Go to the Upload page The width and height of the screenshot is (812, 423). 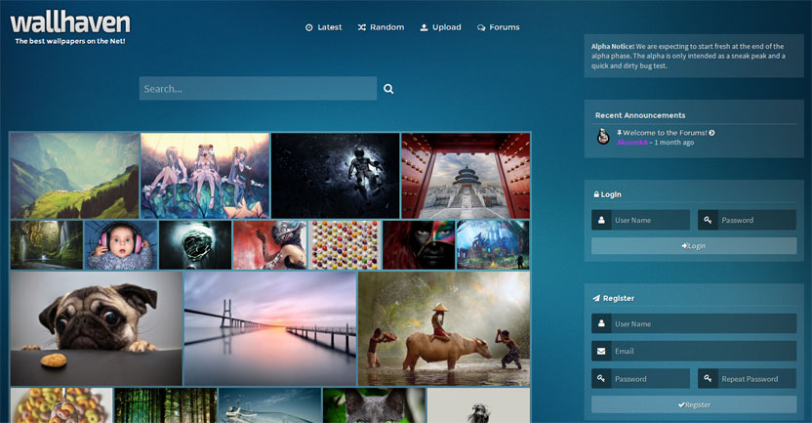[x=440, y=27]
